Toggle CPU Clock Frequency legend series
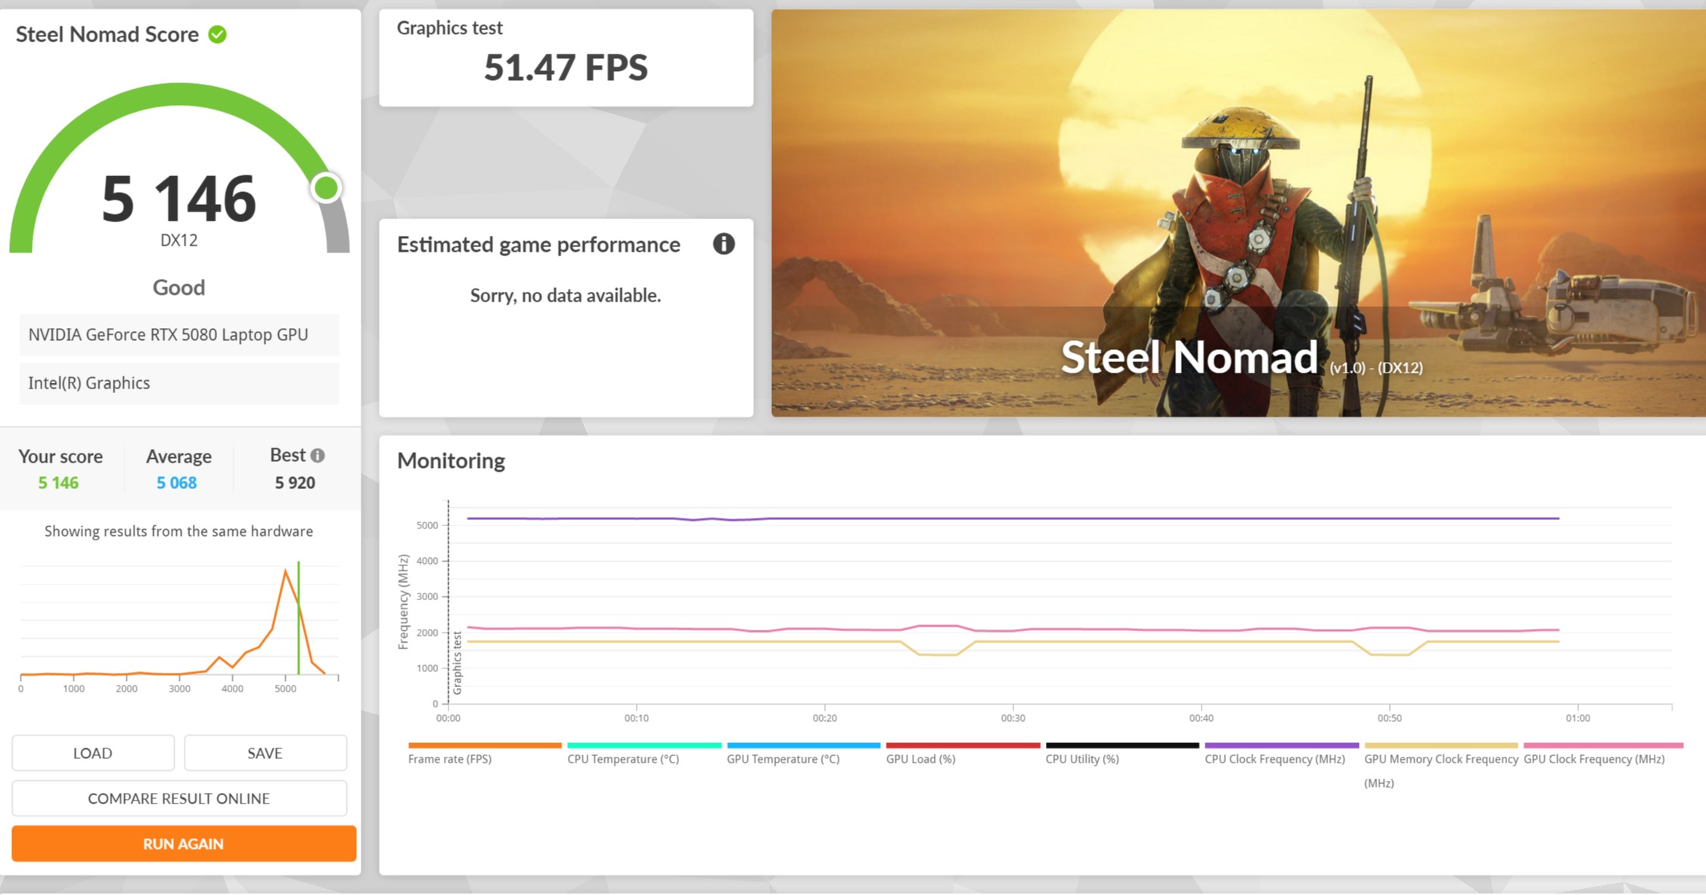The width and height of the screenshot is (1706, 895). [x=1274, y=759]
